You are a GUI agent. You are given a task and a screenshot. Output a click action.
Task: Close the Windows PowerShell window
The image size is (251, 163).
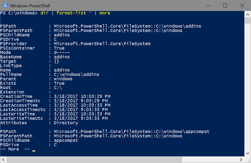(242, 5)
